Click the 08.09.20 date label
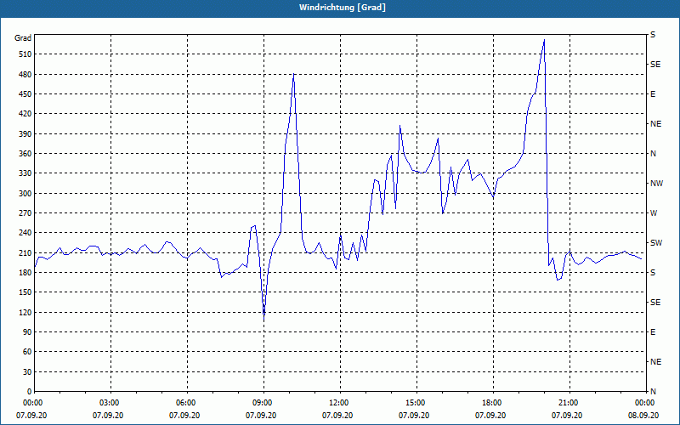 643,416
